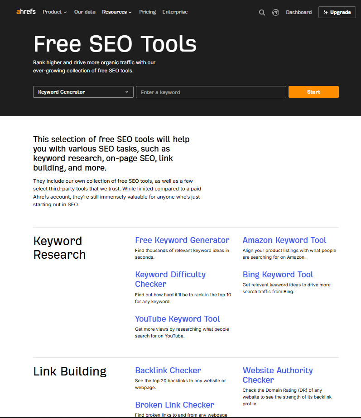
Task: Open the Enterprise menu item
Action: [175, 12]
